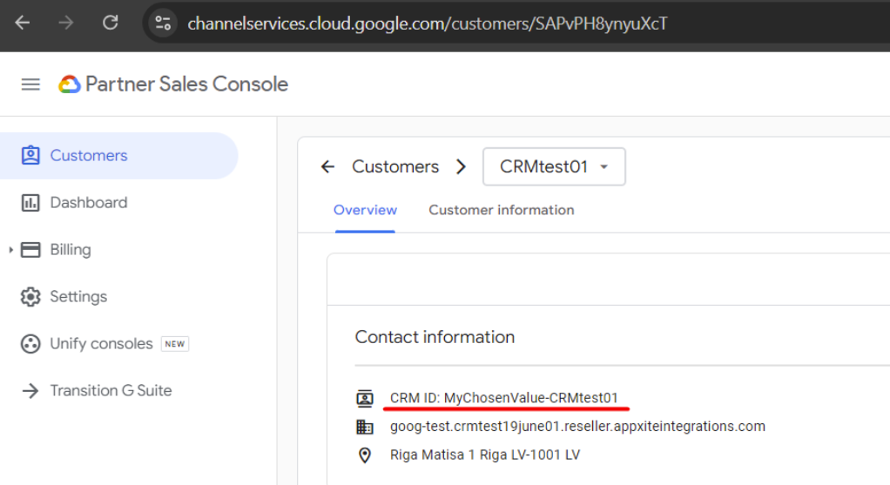
Task: Open Transition G Suite
Action: point(111,391)
